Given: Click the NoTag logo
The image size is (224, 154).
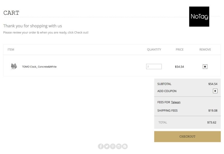Looking at the screenshot, I should 199,17.
